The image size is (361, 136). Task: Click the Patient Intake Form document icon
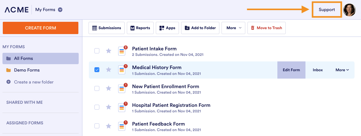tap(122, 51)
